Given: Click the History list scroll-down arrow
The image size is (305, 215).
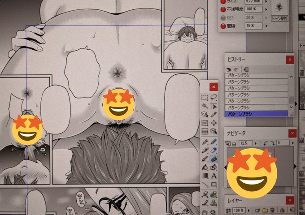Looking at the screenshot, I should pos(291,107).
